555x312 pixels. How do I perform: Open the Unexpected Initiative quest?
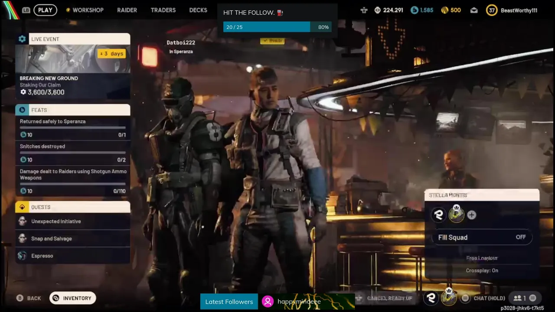click(73, 221)
